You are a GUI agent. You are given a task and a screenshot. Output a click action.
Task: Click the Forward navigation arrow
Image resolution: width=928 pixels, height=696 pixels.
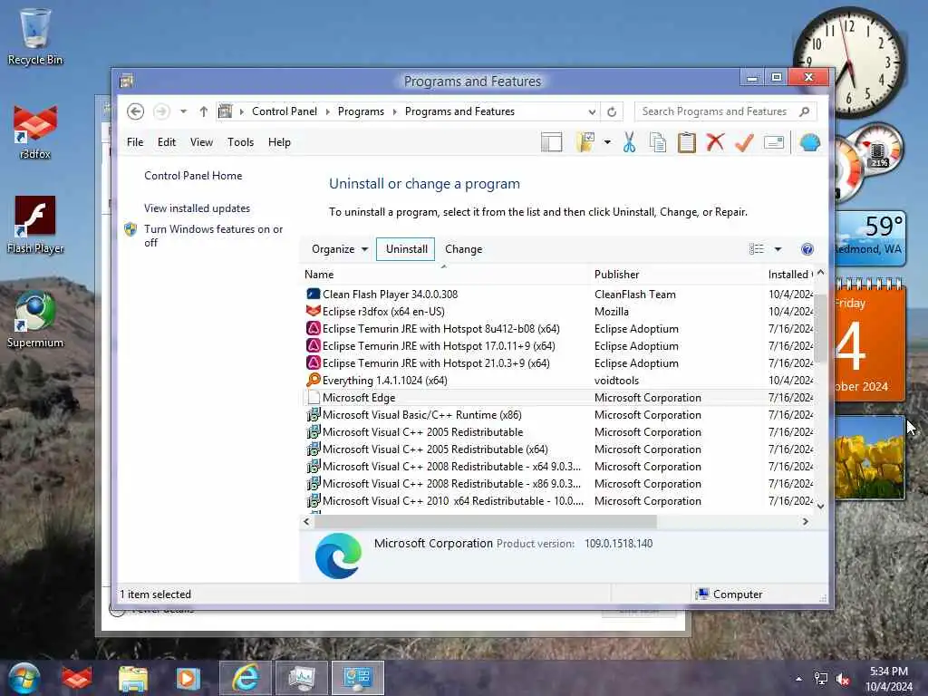pos(161,111)
